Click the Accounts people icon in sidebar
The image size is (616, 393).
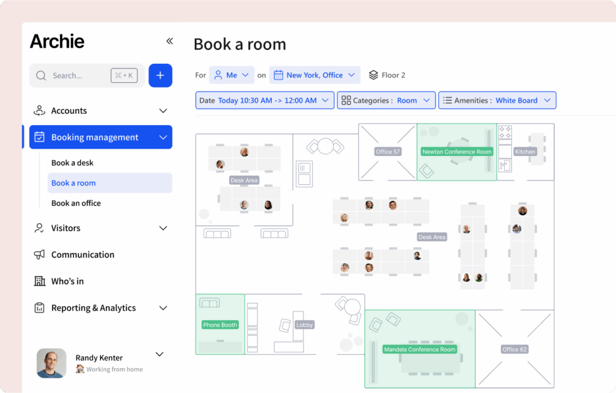[x=39, y=110]
